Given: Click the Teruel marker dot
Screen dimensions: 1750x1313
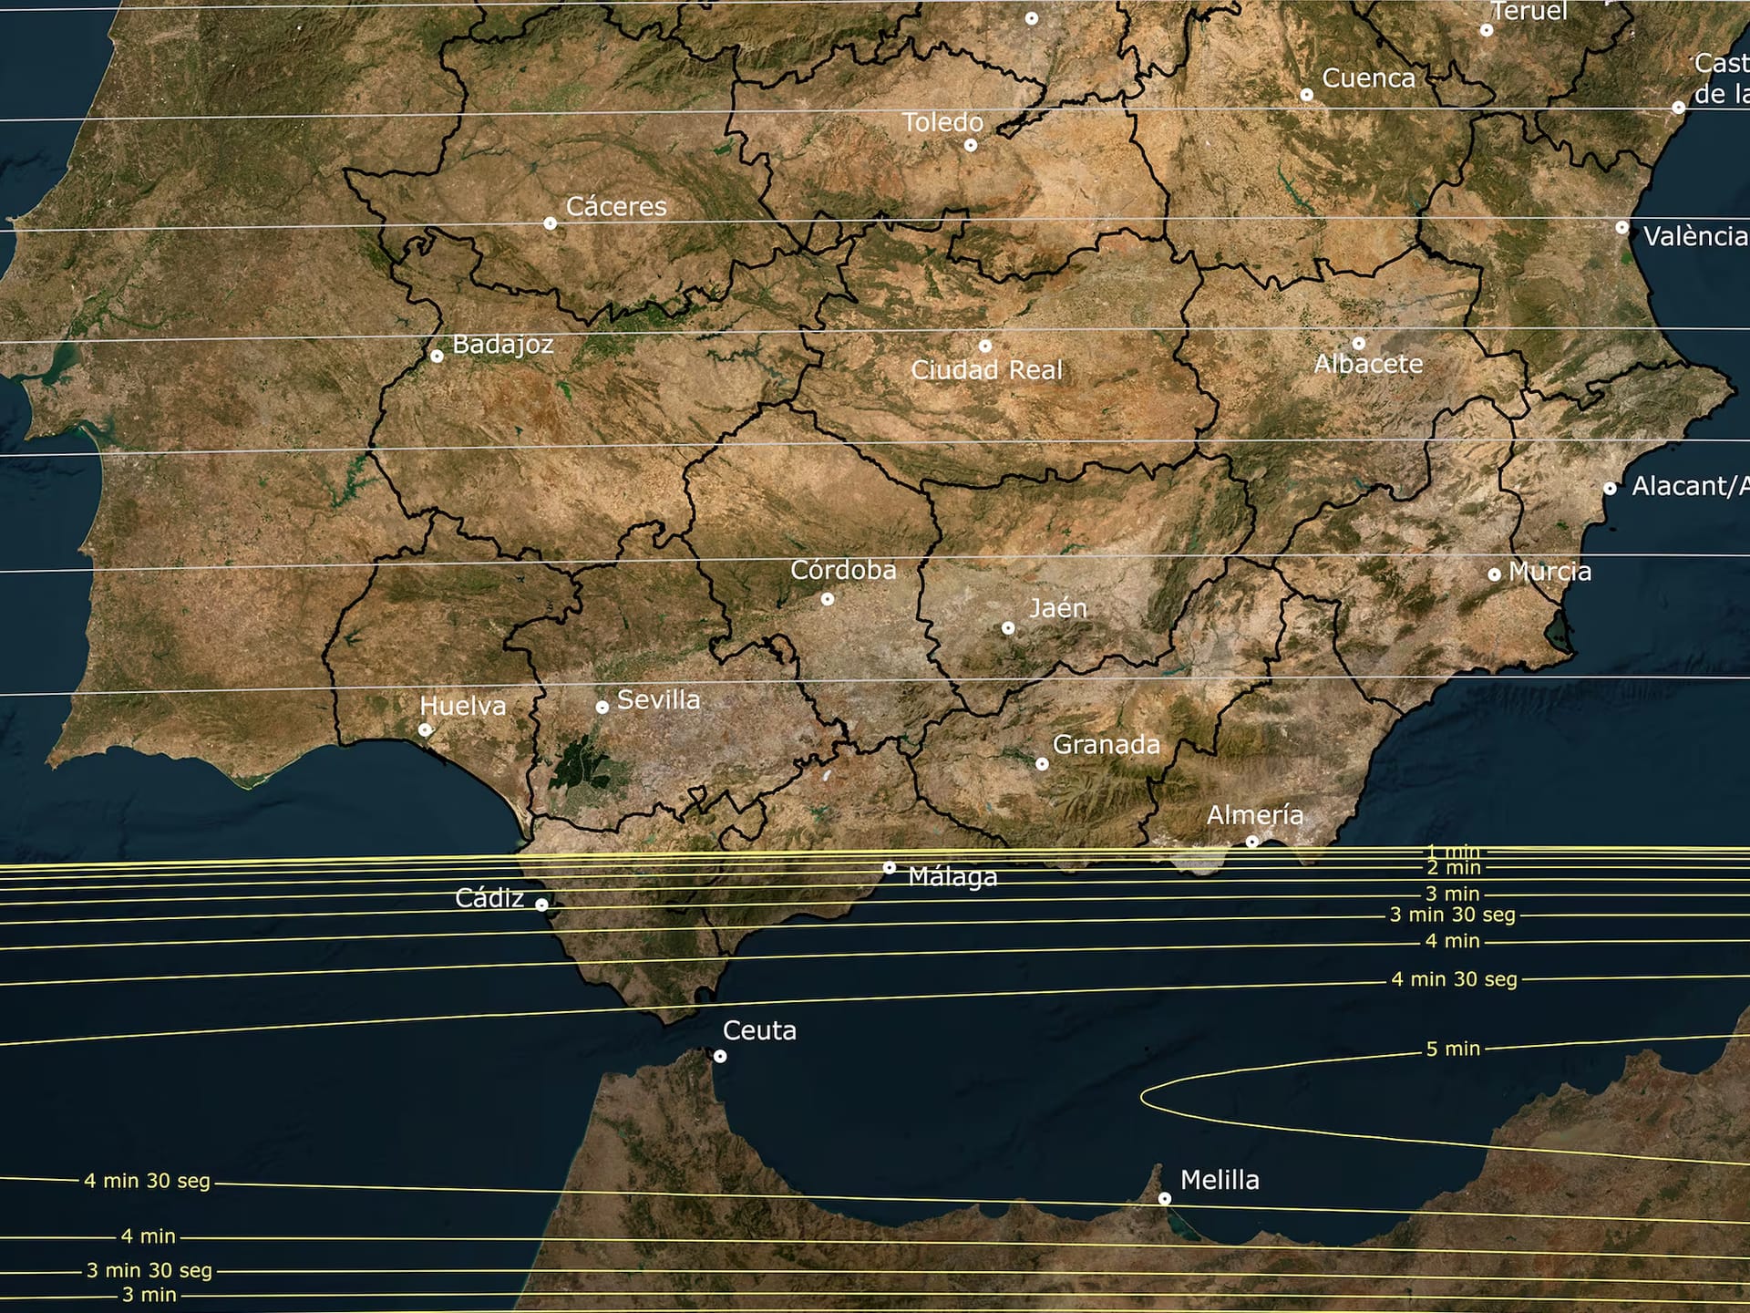Looking at the screenshot, I should pos(1487,30).
